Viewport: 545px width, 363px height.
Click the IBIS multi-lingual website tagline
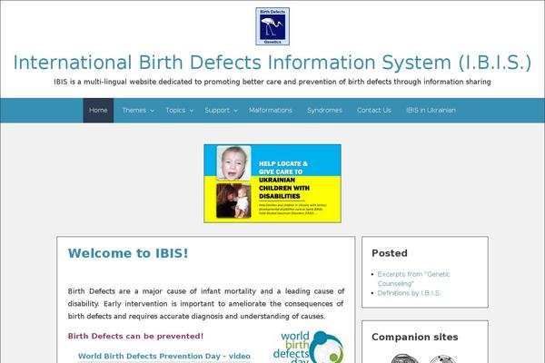[x=272, y=82]
